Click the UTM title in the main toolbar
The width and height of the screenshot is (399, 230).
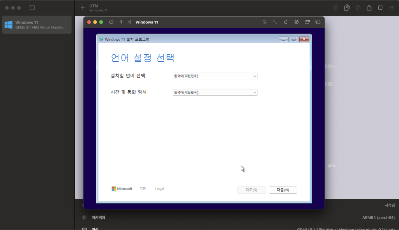tap(94, 5)
